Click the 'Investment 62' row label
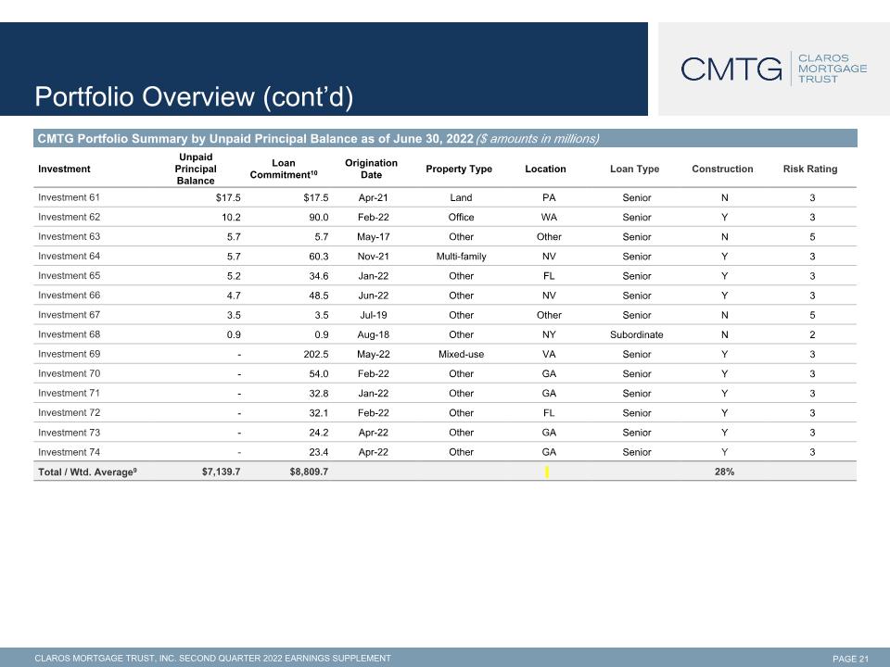 point(69,217)
